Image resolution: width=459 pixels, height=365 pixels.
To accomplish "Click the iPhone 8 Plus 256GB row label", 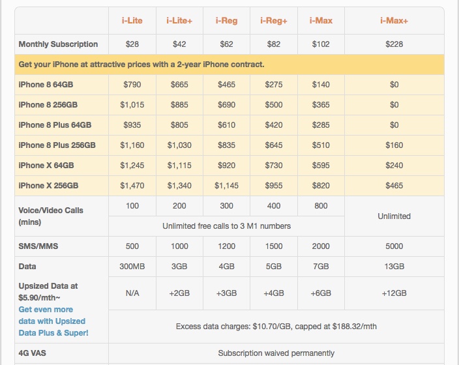I will pyautogui.click(x=57, y=145).
